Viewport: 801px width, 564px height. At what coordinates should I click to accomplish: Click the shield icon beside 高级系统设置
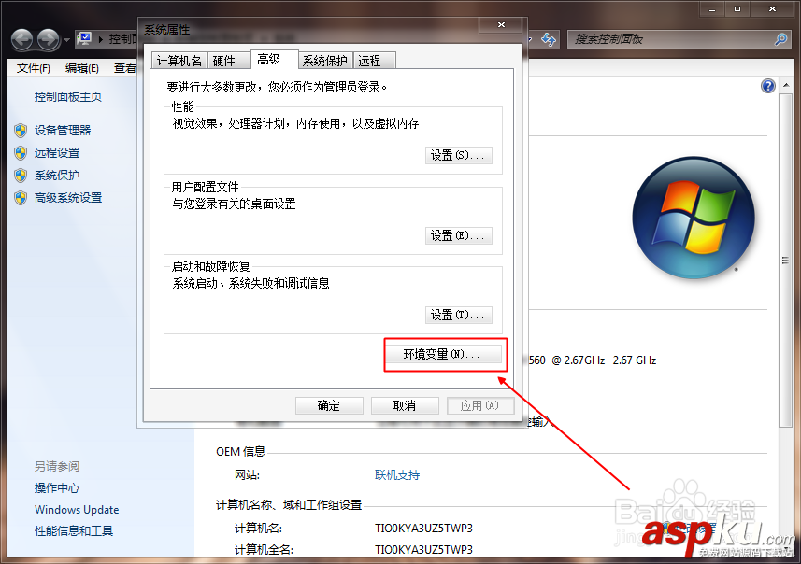(x=21, y=198)
